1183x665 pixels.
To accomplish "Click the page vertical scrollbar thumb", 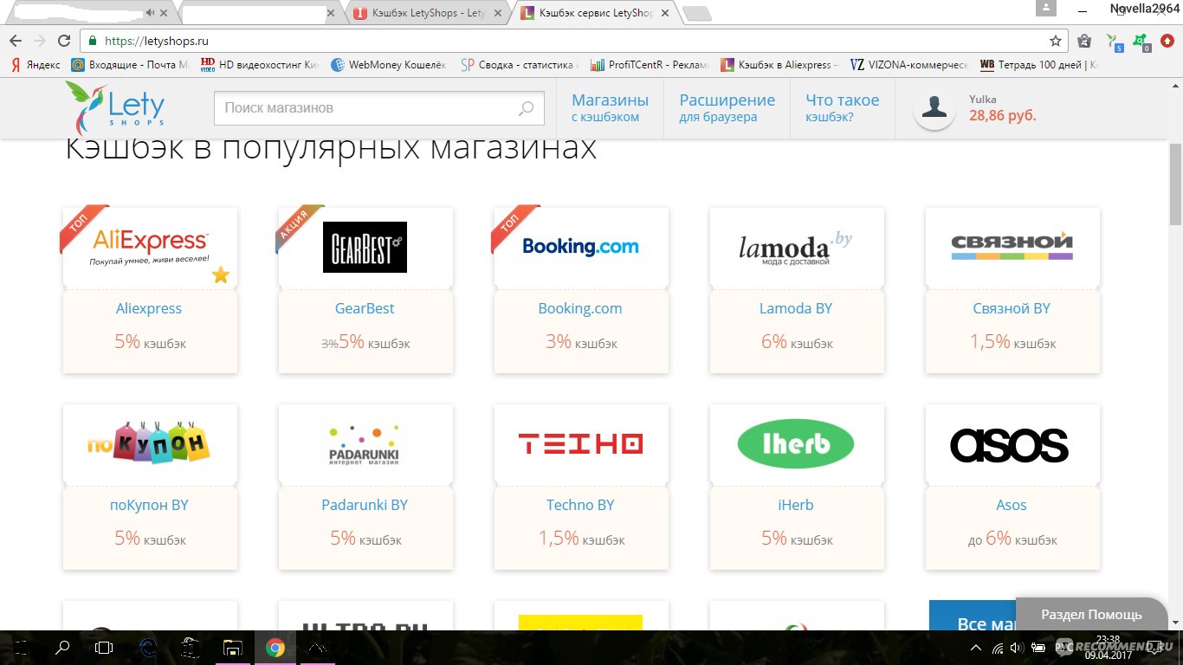I will point(1175,184).
